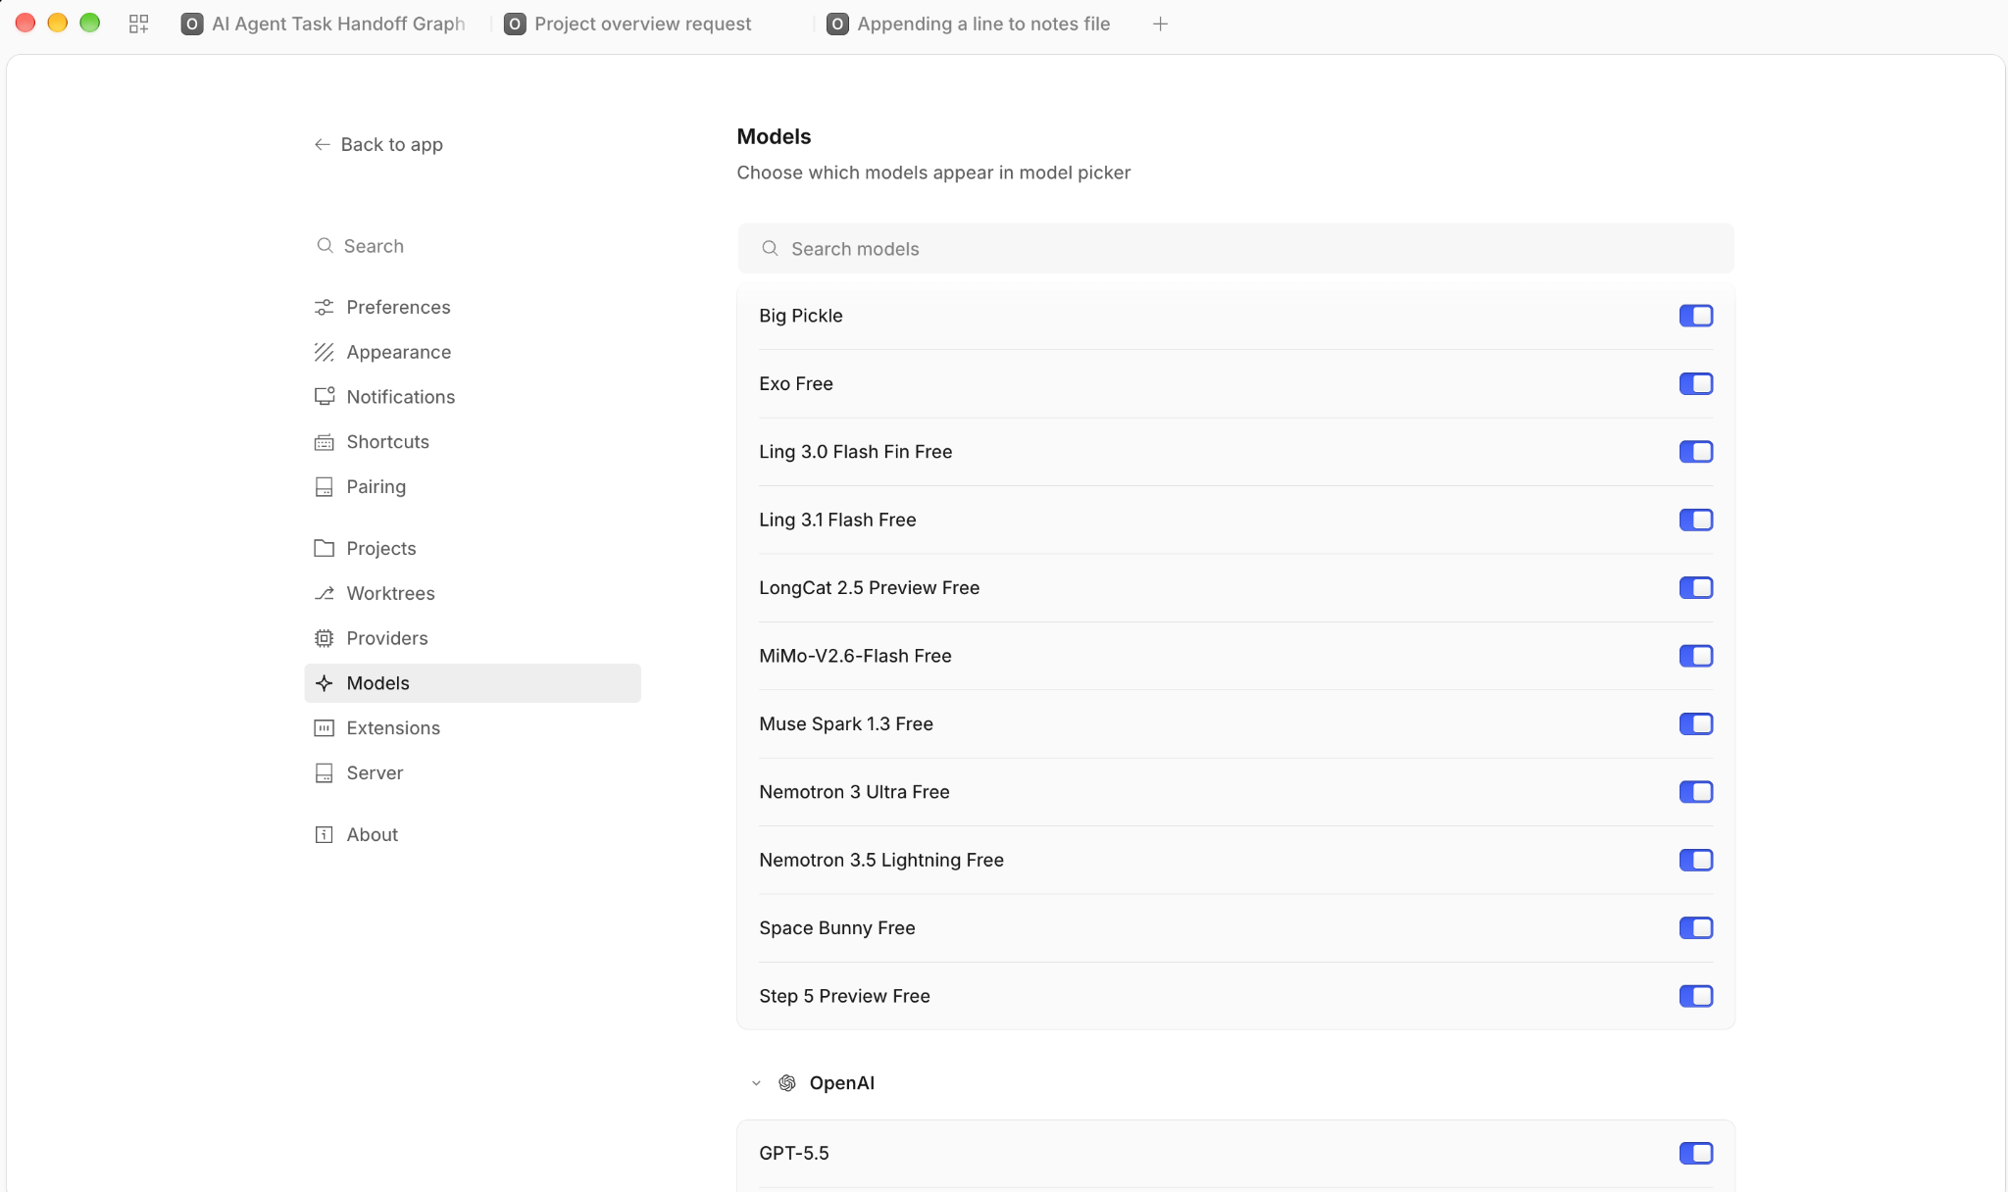Viewport: 2008px width, 1192px height.
Task: Toggle Nemotron 3 Ultra Free switch
Action: click(x=1695, y=792)
